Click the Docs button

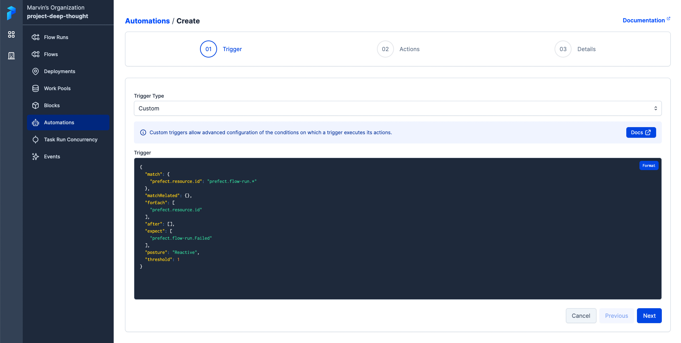click(641, 132)
